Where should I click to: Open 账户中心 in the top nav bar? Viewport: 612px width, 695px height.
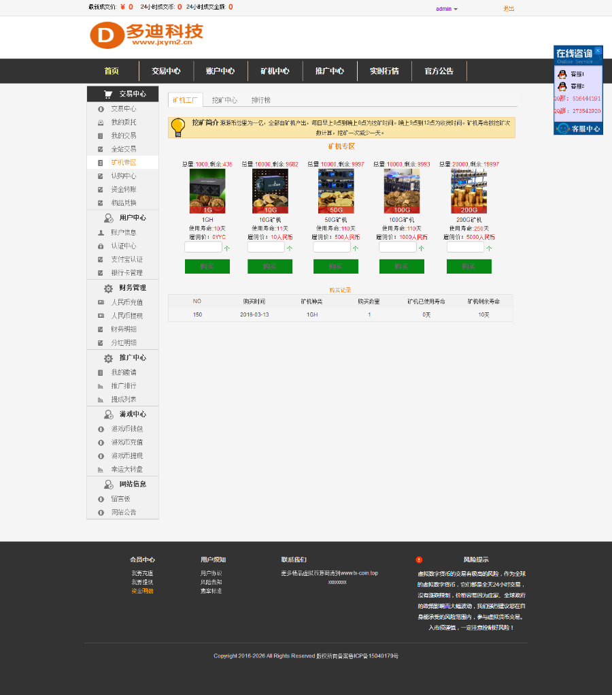pos(220,71)
